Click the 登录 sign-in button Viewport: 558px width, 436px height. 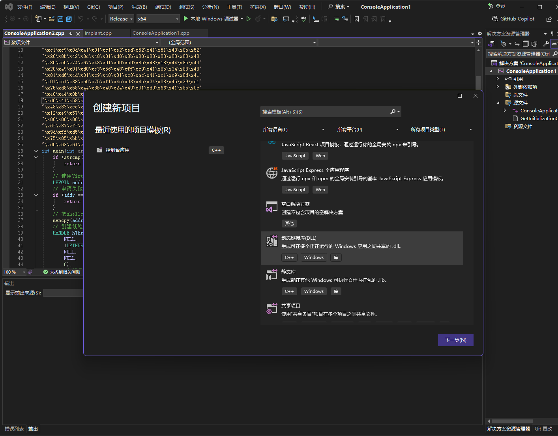[497, 6]
